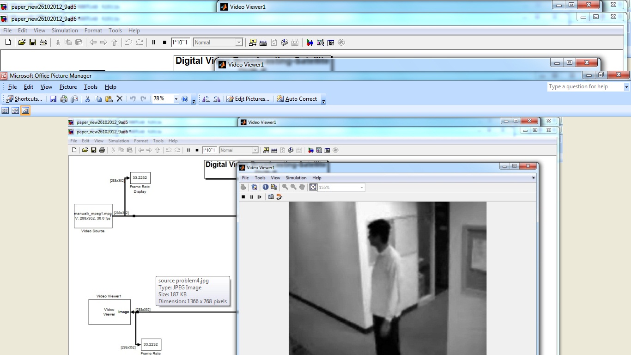Copy picture in Picture Manager toolbar
This screenshot has width=631, height=355.
[98, 99]
